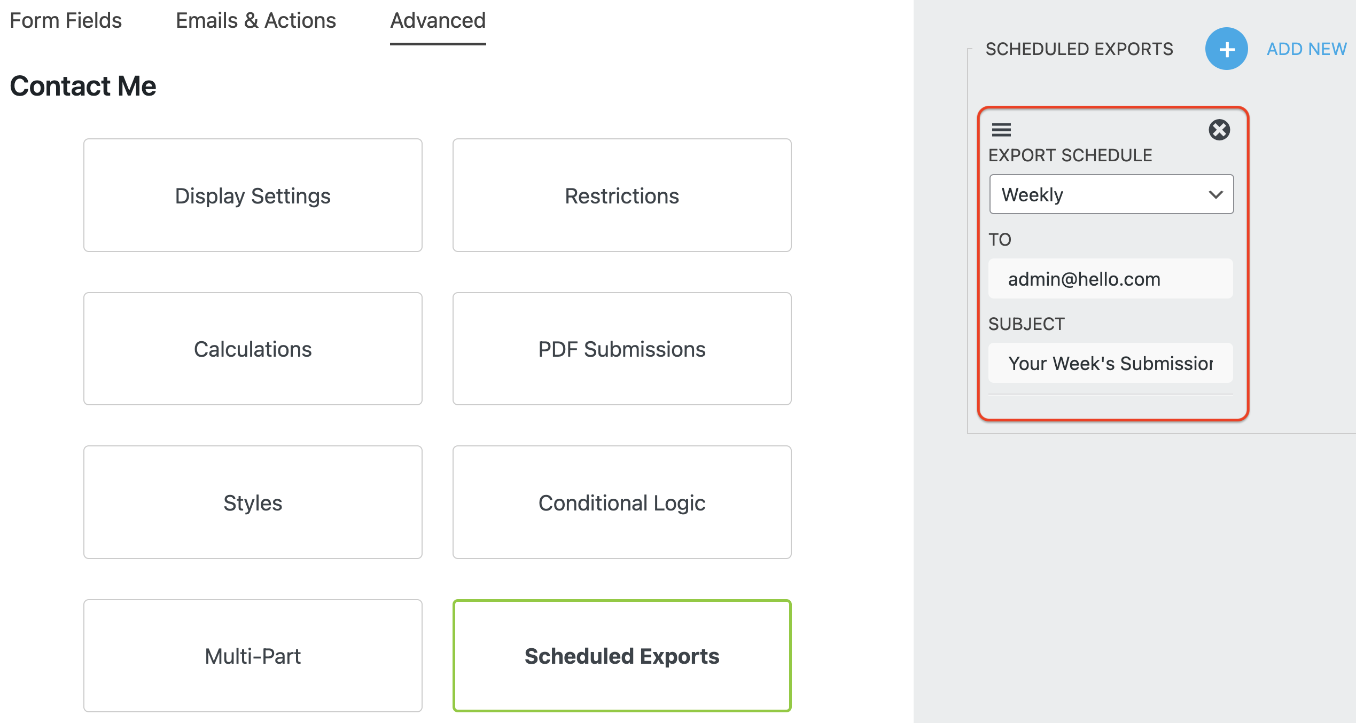Delete the scheduled export via the X icon
The image size is (1356, 723).
coord(1220,130)
